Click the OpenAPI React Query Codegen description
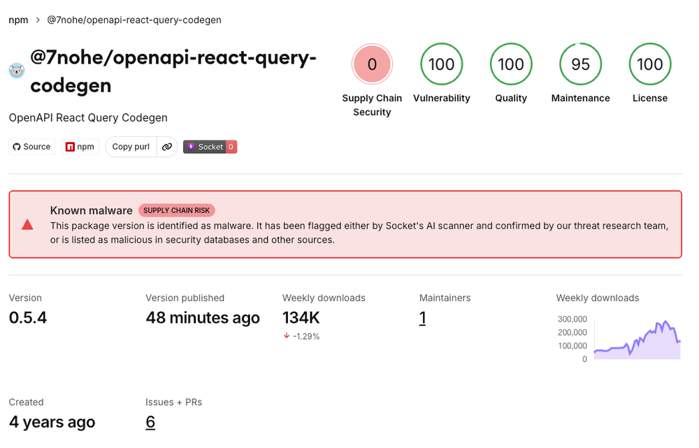The height and width of the screenshot is (448, 699). click(88, 117)
